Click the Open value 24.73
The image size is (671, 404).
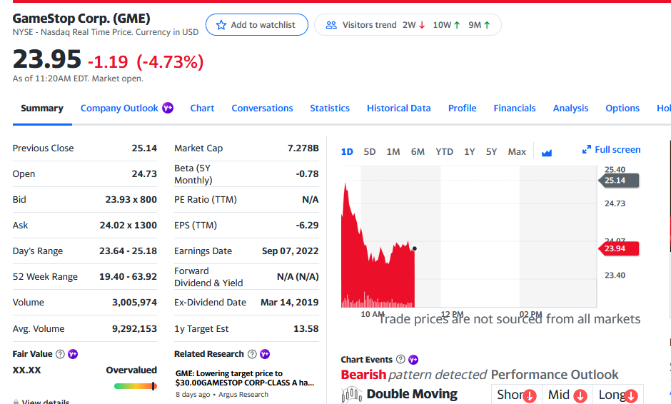(144, 173)
